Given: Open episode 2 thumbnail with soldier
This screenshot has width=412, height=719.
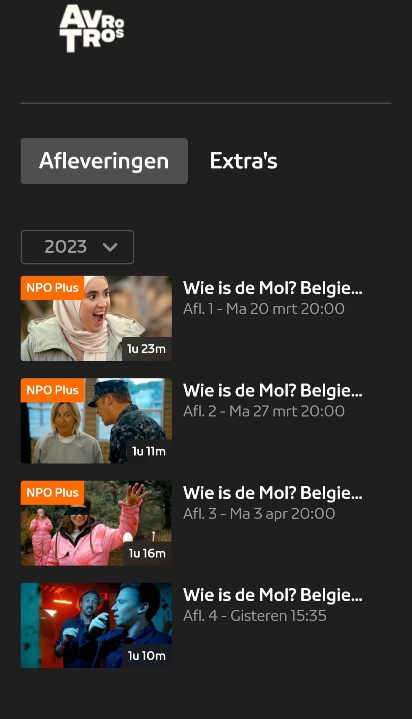Looking at the screenshot, I should tap(96, 421).
